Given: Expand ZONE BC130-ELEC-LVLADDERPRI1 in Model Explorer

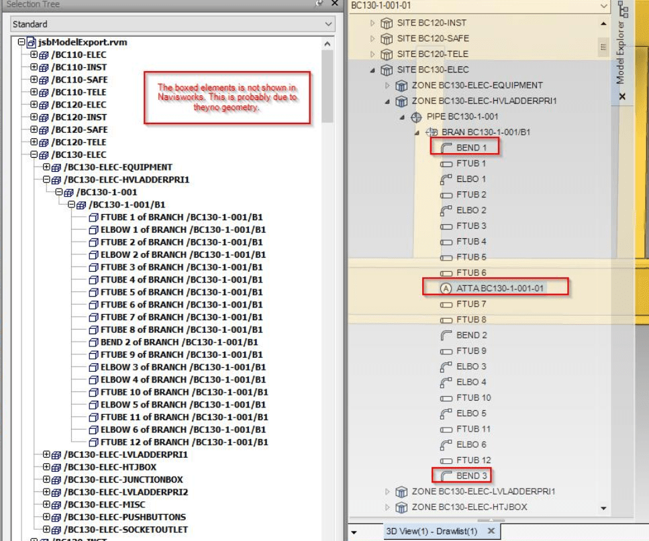Looking at the screenshot, I should 387,491.
